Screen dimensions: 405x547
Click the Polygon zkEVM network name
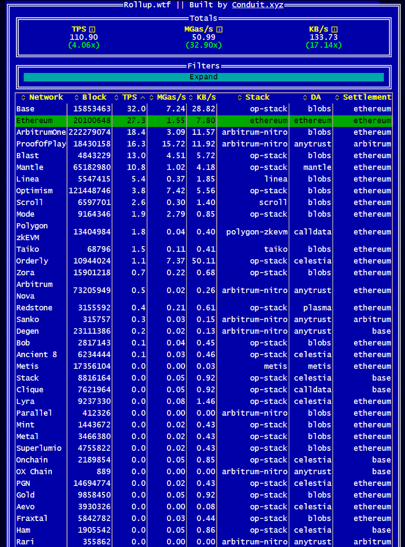pyautogui.click(x=32, y=232)
